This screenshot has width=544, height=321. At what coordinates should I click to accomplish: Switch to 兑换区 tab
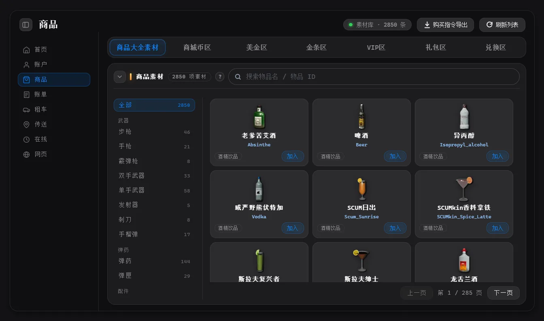pos(496,47)
